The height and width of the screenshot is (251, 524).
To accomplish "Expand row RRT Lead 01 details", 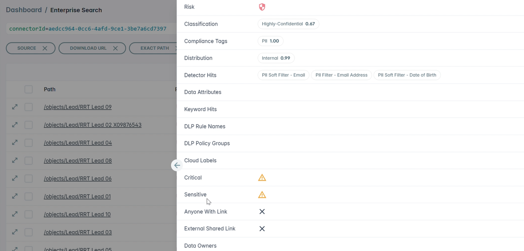I will pos(15,196).
